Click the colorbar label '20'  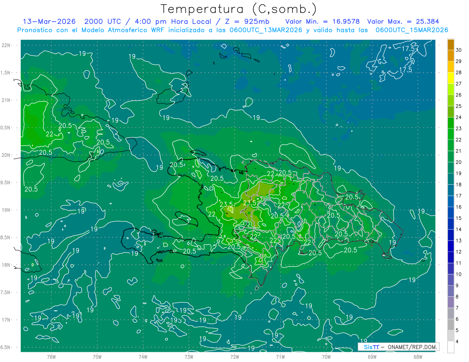point(459,162)
